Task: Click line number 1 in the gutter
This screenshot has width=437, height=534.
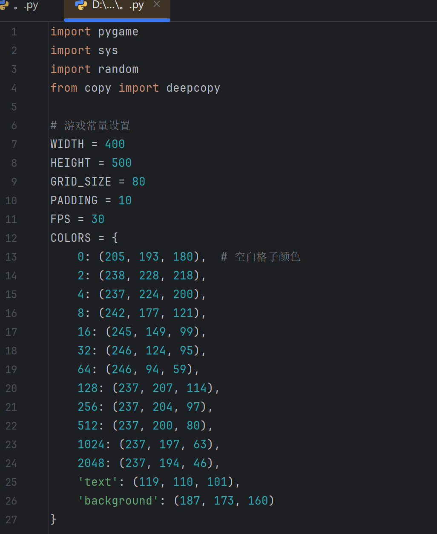Action: tap(14, 32)
